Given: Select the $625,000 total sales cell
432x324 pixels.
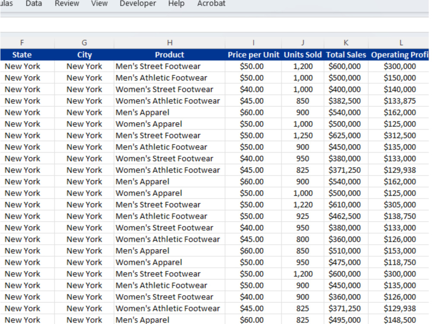Looking at the screenshot, I should 346,136.
